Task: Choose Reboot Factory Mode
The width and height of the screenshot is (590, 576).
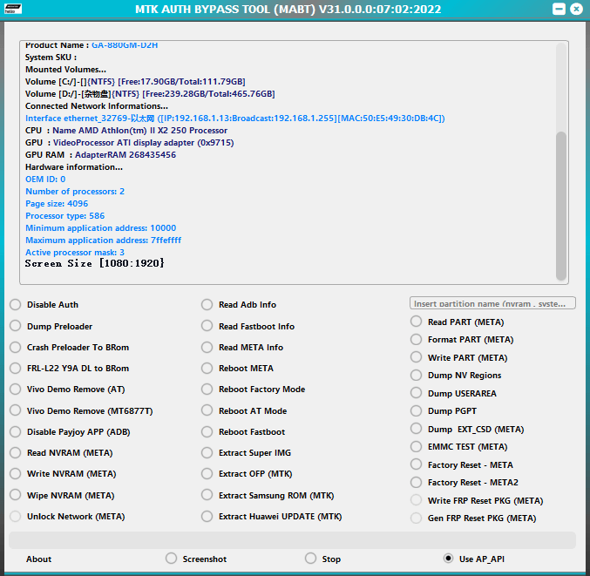Action: click(x=207, y=390)
